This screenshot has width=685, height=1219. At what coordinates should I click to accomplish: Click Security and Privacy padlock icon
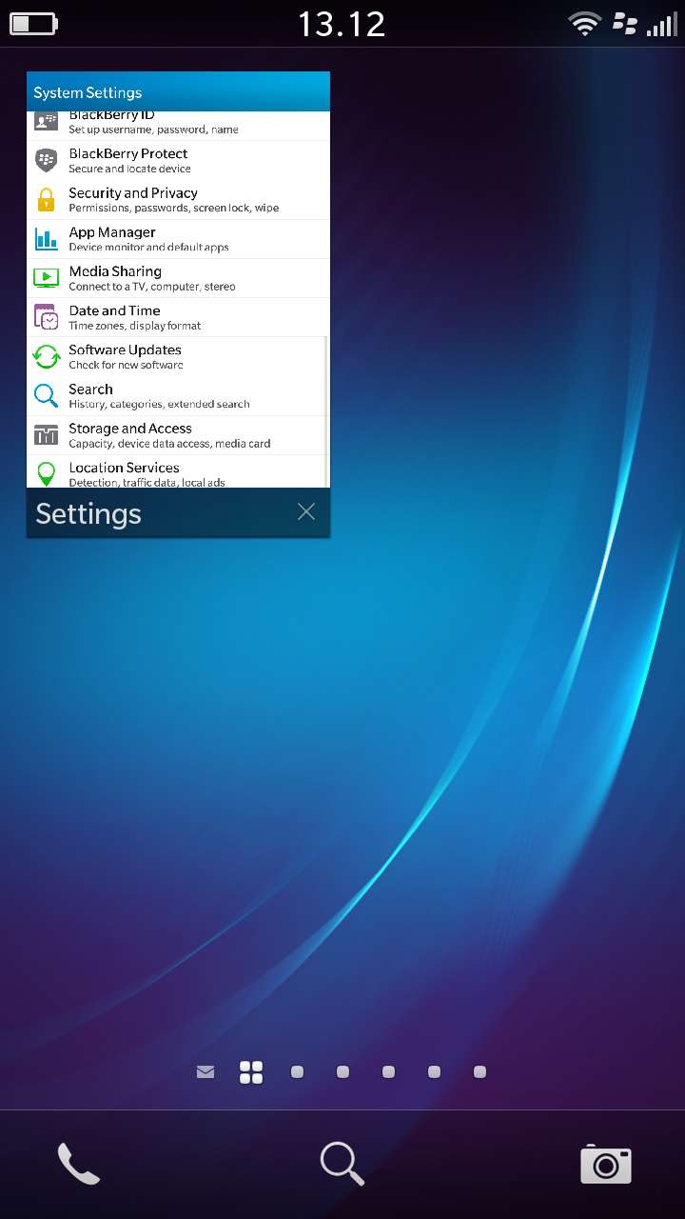tap(46, 200)
